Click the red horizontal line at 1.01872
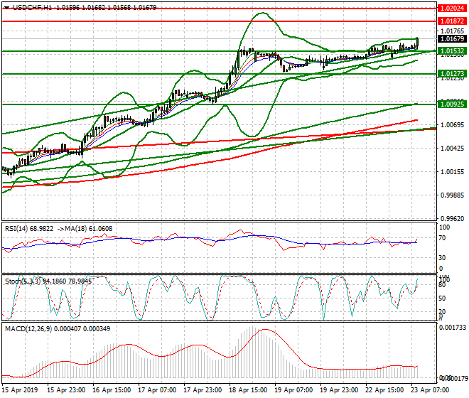Image resolution: width=469 pixels, height=398 pixels. [219, 21]
